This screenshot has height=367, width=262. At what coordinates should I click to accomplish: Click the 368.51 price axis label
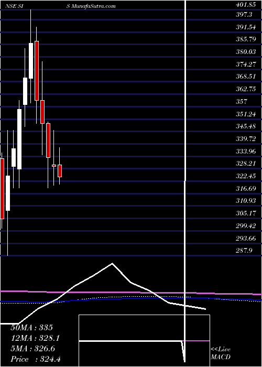coord(246,77)
